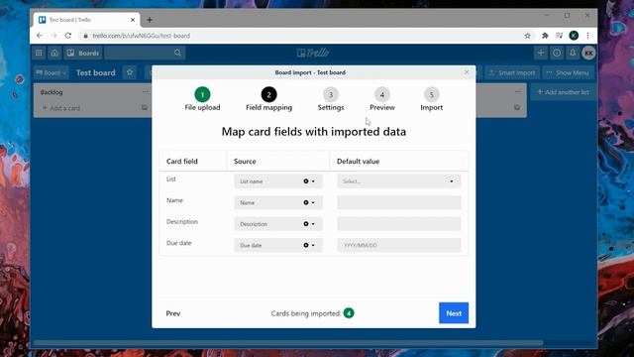Select Field mapping step 2
The image size is (634, 357).
click(x=268, y=99)
